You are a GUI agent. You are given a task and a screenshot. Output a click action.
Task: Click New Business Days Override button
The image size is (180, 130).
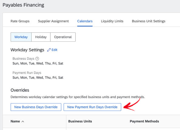[x=36, y=107]
